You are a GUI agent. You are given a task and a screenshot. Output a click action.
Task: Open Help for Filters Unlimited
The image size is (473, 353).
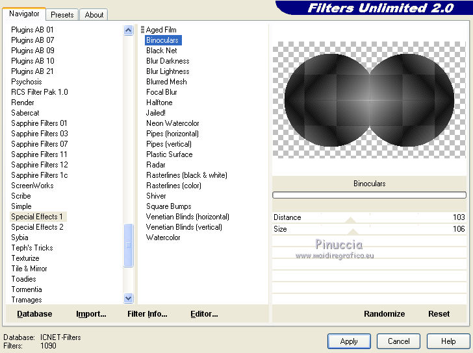click(448, 341)
